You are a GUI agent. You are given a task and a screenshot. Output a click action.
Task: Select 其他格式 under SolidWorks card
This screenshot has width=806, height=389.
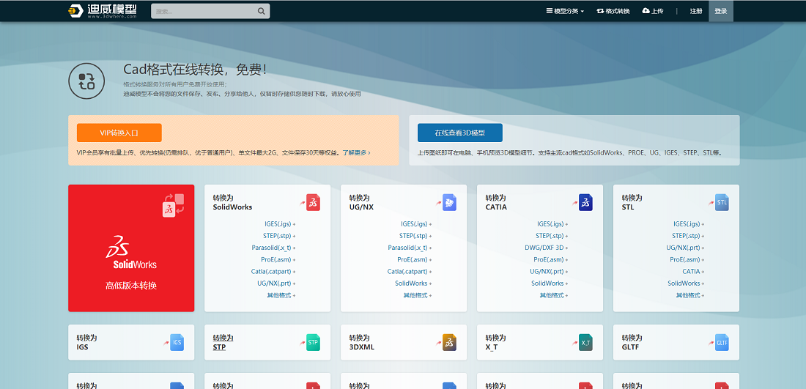tap(281, 295)
